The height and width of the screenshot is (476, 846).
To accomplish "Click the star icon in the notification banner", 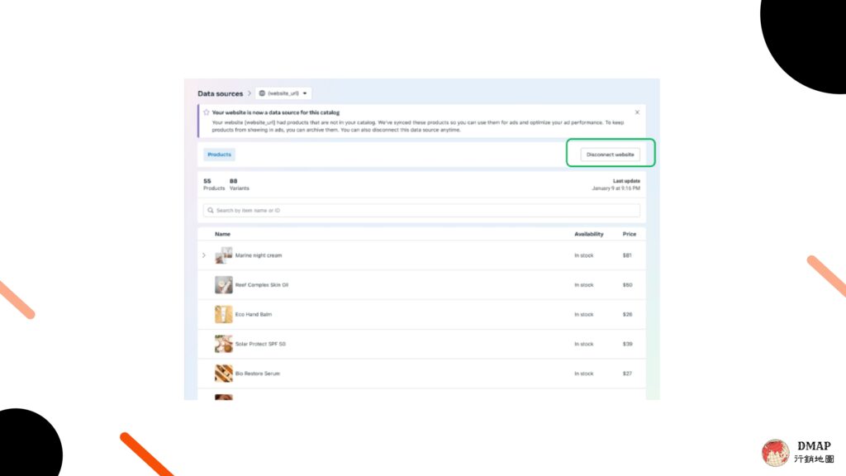I will coord(206,112).
